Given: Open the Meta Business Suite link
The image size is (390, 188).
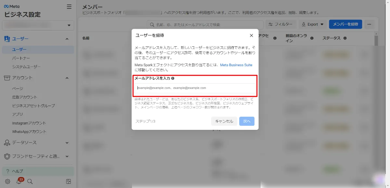Looking at the screenshot, I should coord(236,65).
